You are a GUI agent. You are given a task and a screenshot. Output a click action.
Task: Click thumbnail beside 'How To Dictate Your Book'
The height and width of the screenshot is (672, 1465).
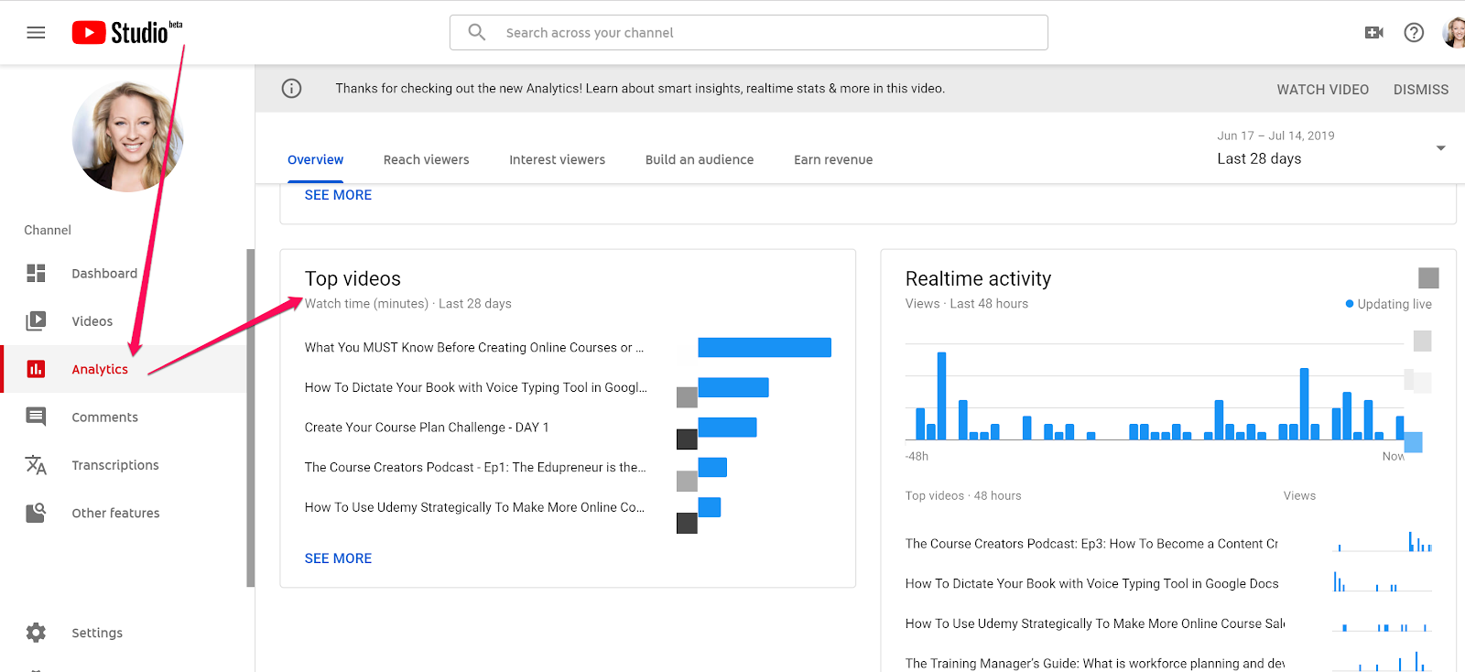687,396
